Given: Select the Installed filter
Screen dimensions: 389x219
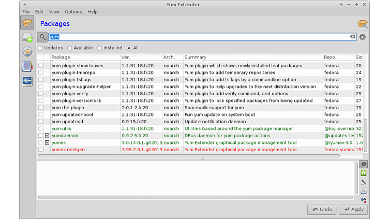Looking at the screenshot, I should coord(110,48).
